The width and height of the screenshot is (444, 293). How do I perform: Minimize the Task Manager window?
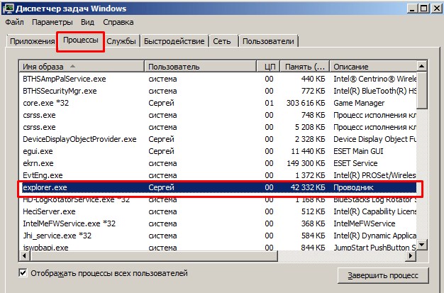coord(412,9)
